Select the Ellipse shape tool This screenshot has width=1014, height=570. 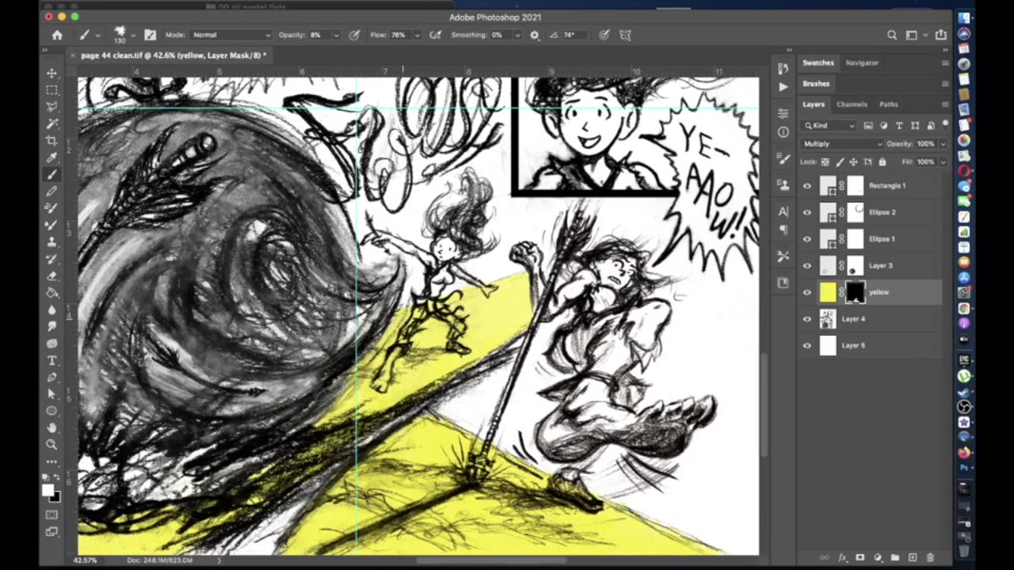(52, 411)
